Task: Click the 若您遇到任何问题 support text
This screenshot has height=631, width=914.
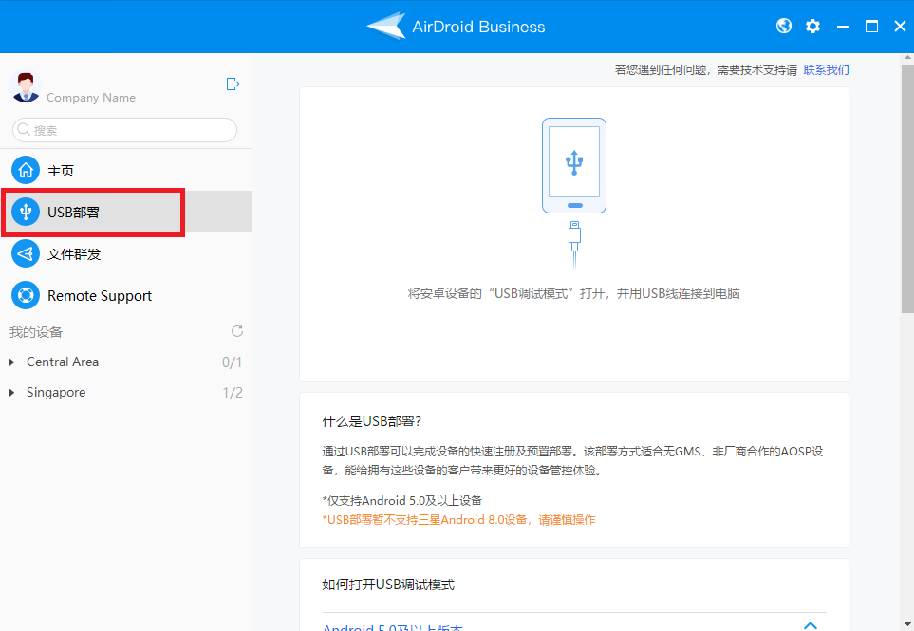Action: point(706,70)
